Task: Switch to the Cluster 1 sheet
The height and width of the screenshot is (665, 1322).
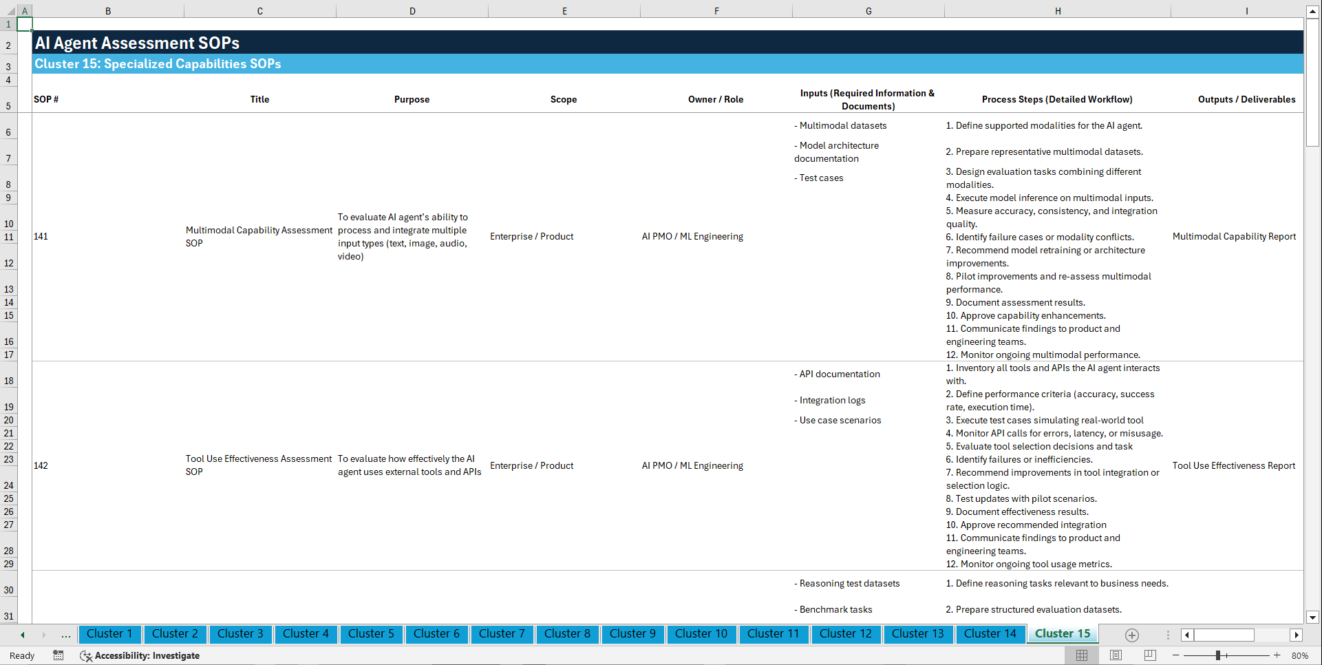Action: pyautogui.click(x=109, y=634)
